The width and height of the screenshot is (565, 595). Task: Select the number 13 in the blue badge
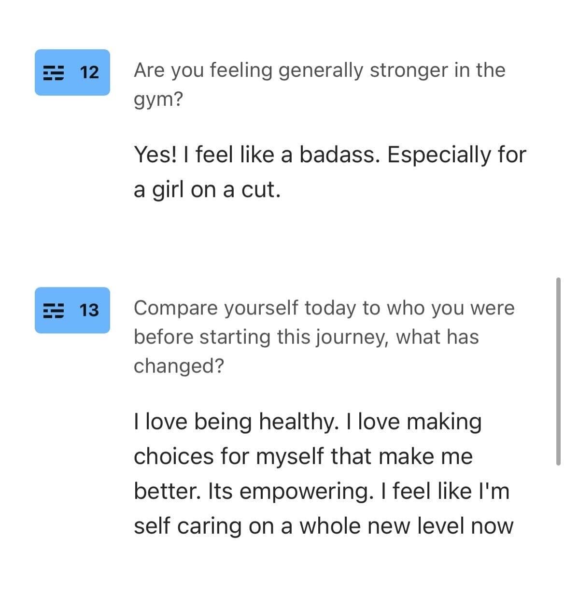pyautogui.click(x=89, y=310)
